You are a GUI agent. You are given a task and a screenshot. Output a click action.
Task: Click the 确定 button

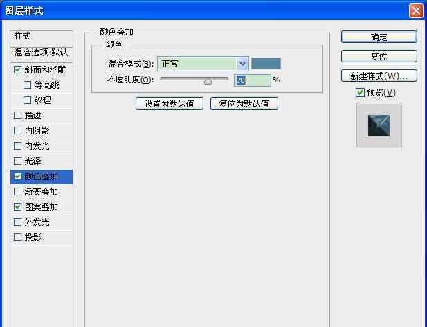[379, 37]
